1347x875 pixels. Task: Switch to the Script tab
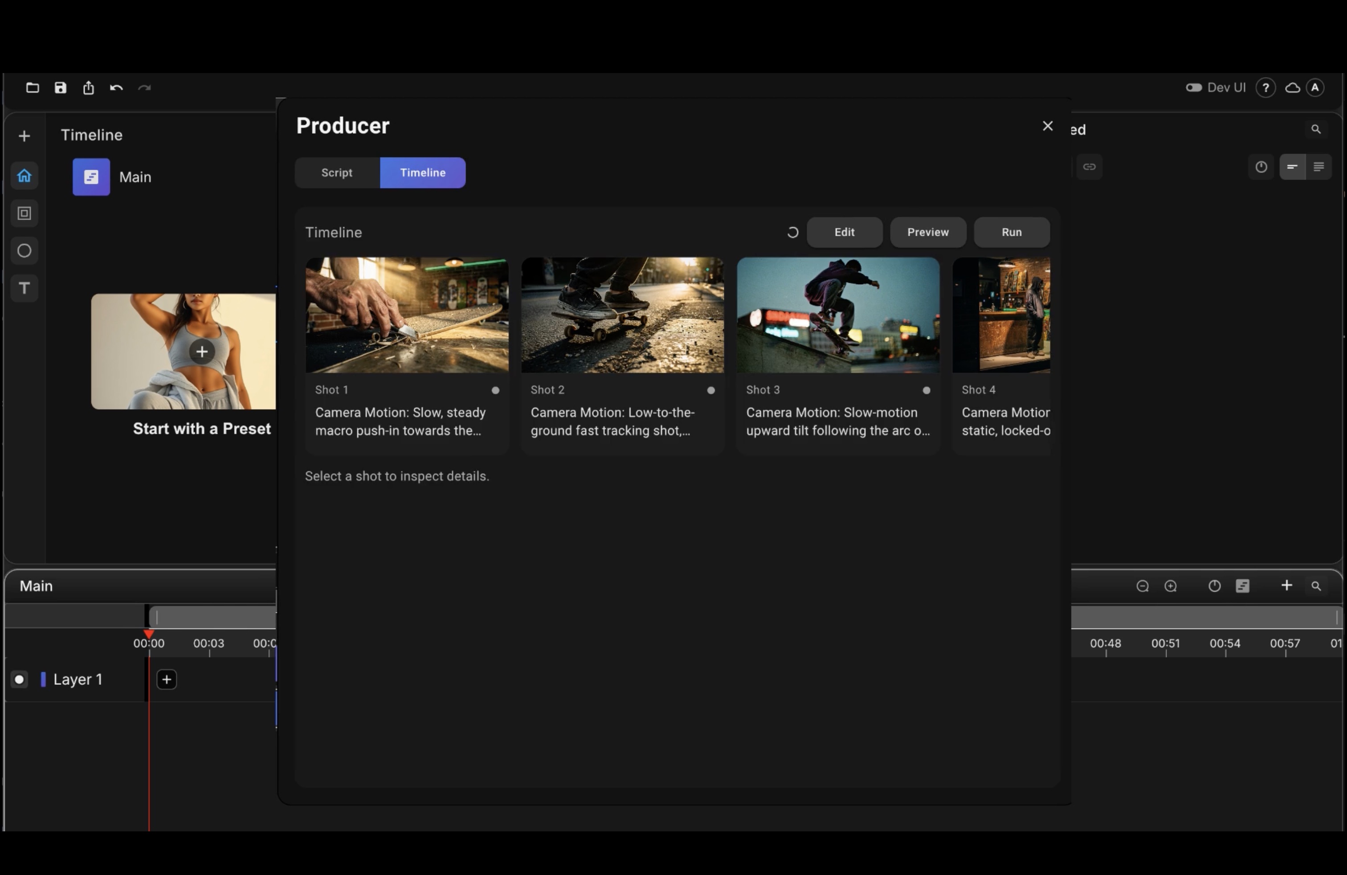[x=337, y=172]
